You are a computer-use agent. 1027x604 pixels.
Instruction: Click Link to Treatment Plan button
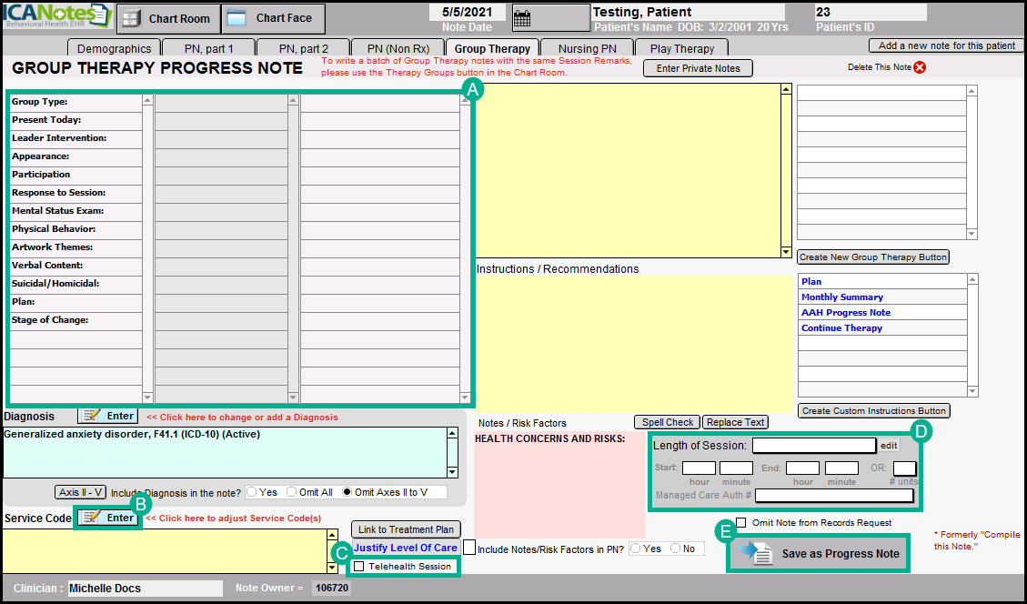click(x=406, y=529)
